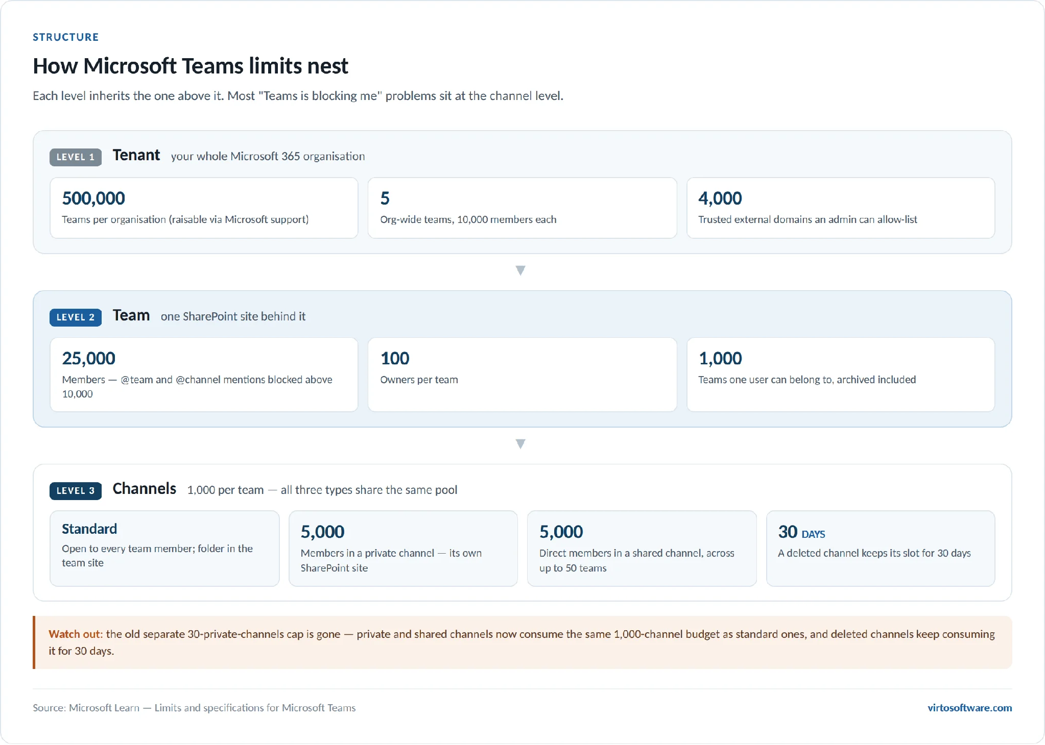Click 'Org-wide teams, 10,000 members each' text
The height and width of the screenshot is (745, 1045).
pyautogui.click(x=468, y=219)
